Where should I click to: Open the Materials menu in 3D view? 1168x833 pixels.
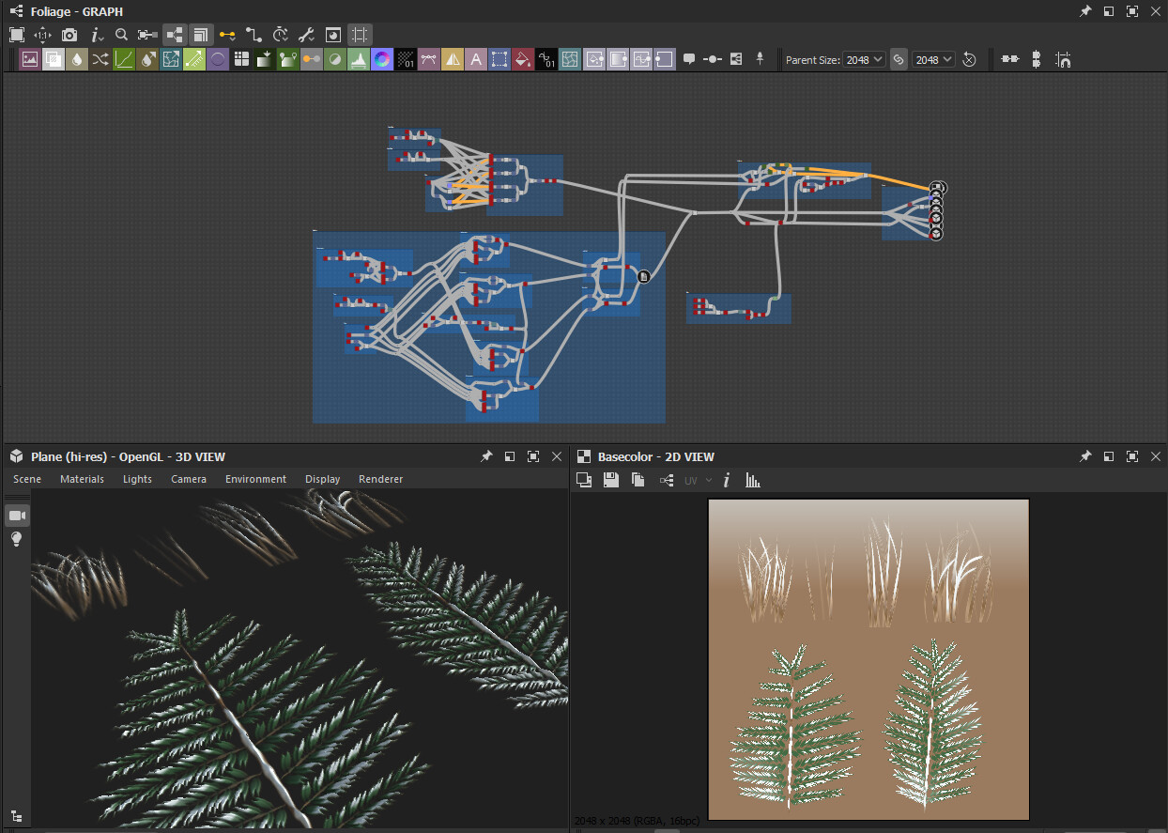point(82,479)
